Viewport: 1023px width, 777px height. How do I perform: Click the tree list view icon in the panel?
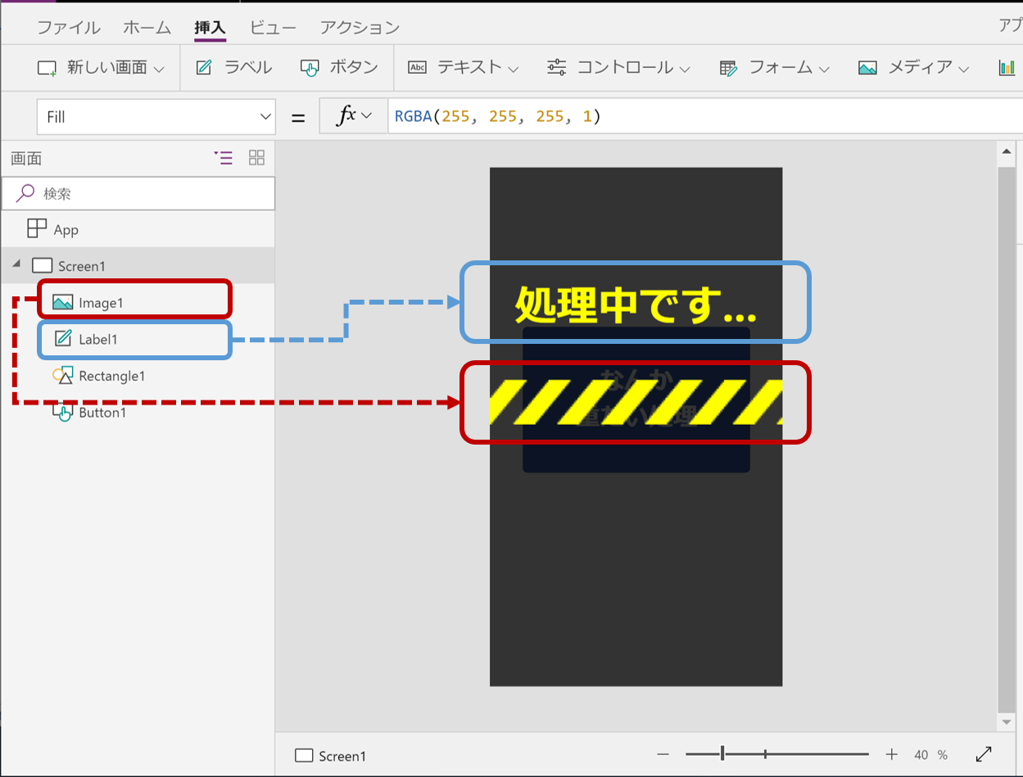[x=224, y=157]
